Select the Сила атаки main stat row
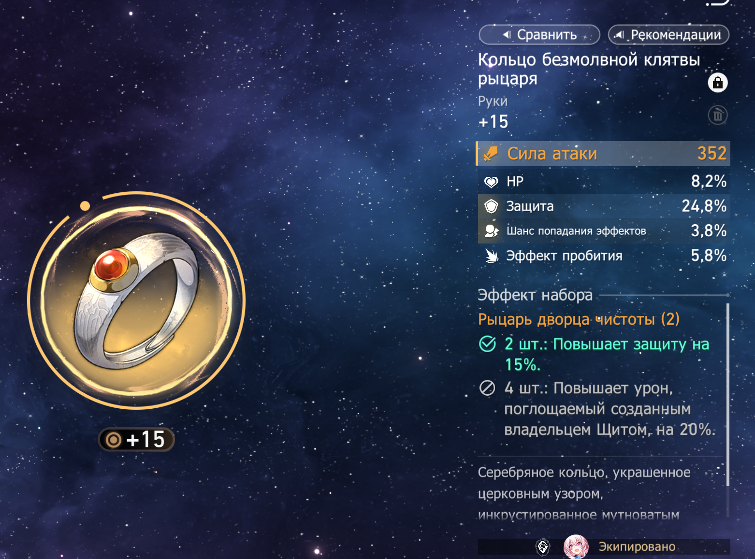This screenshot has height=559, width=755. [x=603, y=154]
